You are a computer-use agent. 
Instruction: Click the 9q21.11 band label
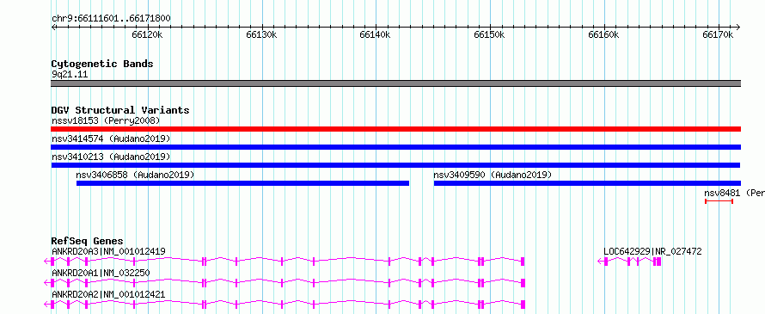pyautogui.click(x=70, y=75)
